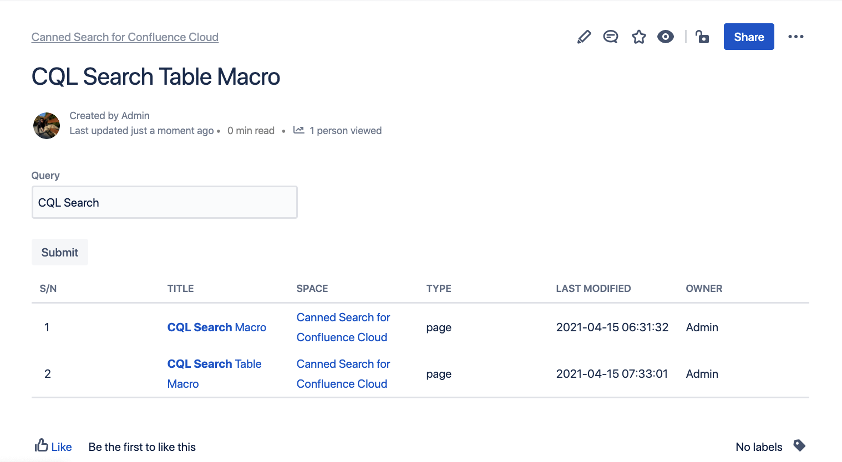Screen dimensions: 842x462
Task: Open inline comments icon
Action: point(611,37)
